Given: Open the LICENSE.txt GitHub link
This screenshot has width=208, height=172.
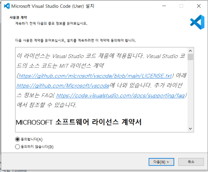Looking at the screenshot, I should [x=95, y=76].
